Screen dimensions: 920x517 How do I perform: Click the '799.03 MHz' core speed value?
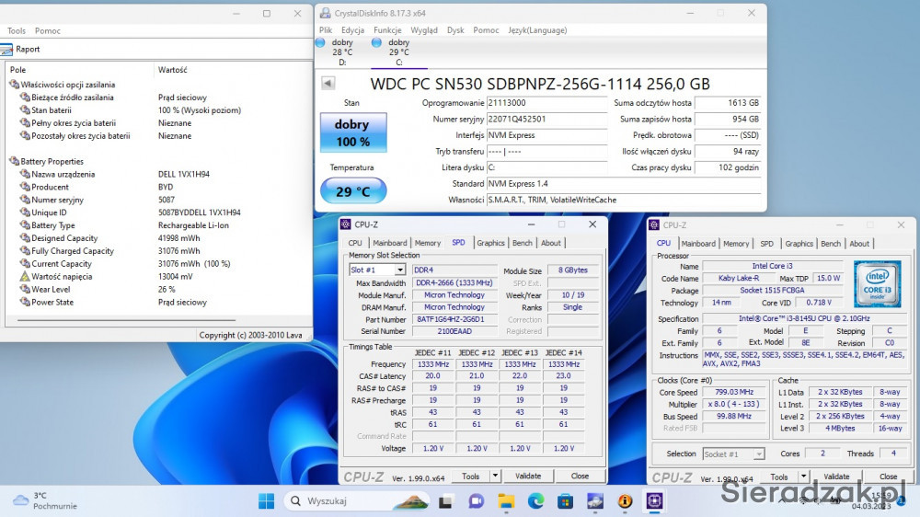734,392
